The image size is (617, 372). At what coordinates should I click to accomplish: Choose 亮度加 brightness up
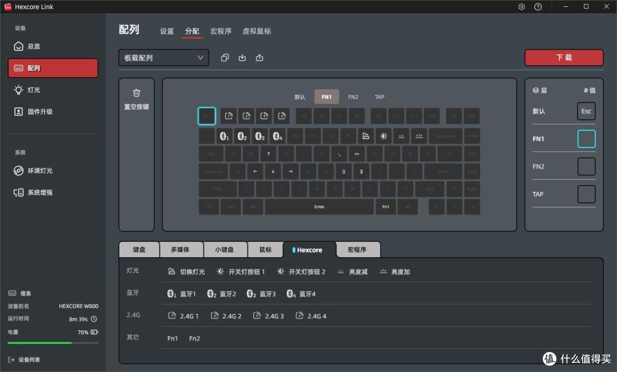pyautogui.click(x=395, y=271)
